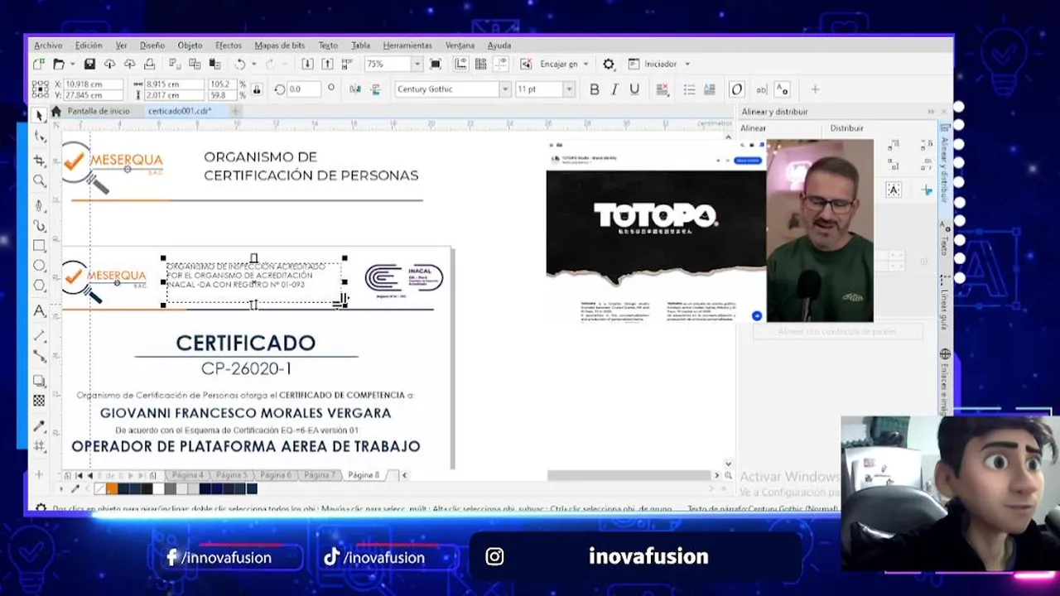Click the Publish to PDF icon
The height and width of the screenshot is (596, 1060).
pyautogui.click(x=347, y=64)
